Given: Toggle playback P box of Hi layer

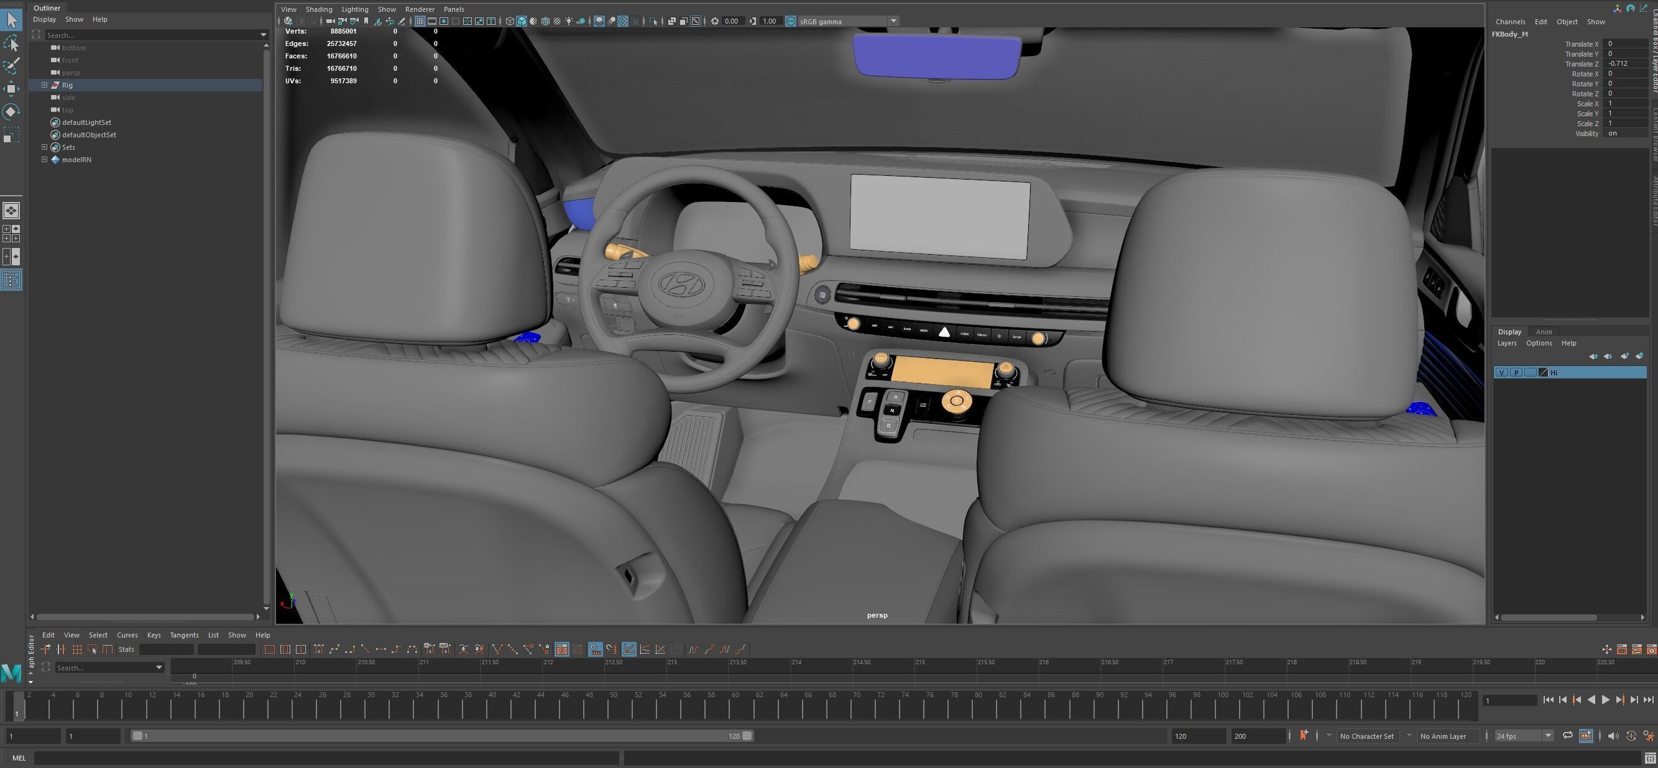Looking at the screenshot, I should pos(1516,372).
